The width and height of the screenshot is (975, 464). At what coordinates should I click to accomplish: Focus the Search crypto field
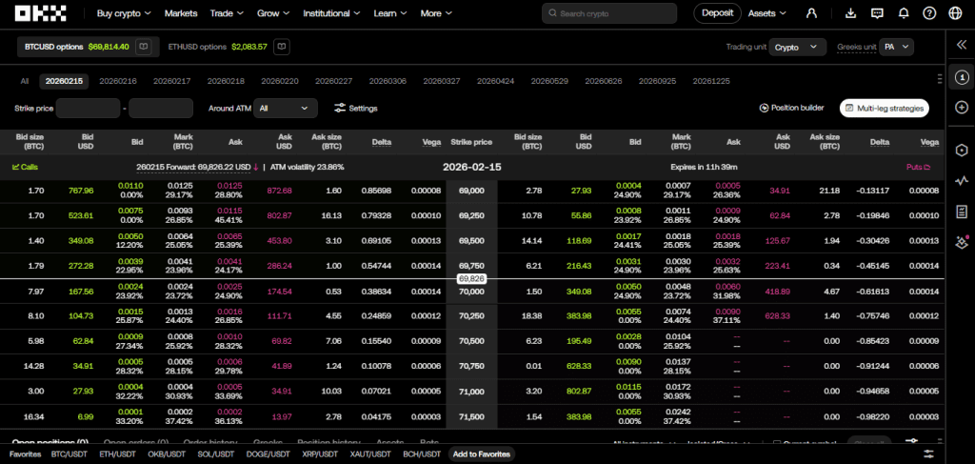pyautogui.click(x=609, y=13)
